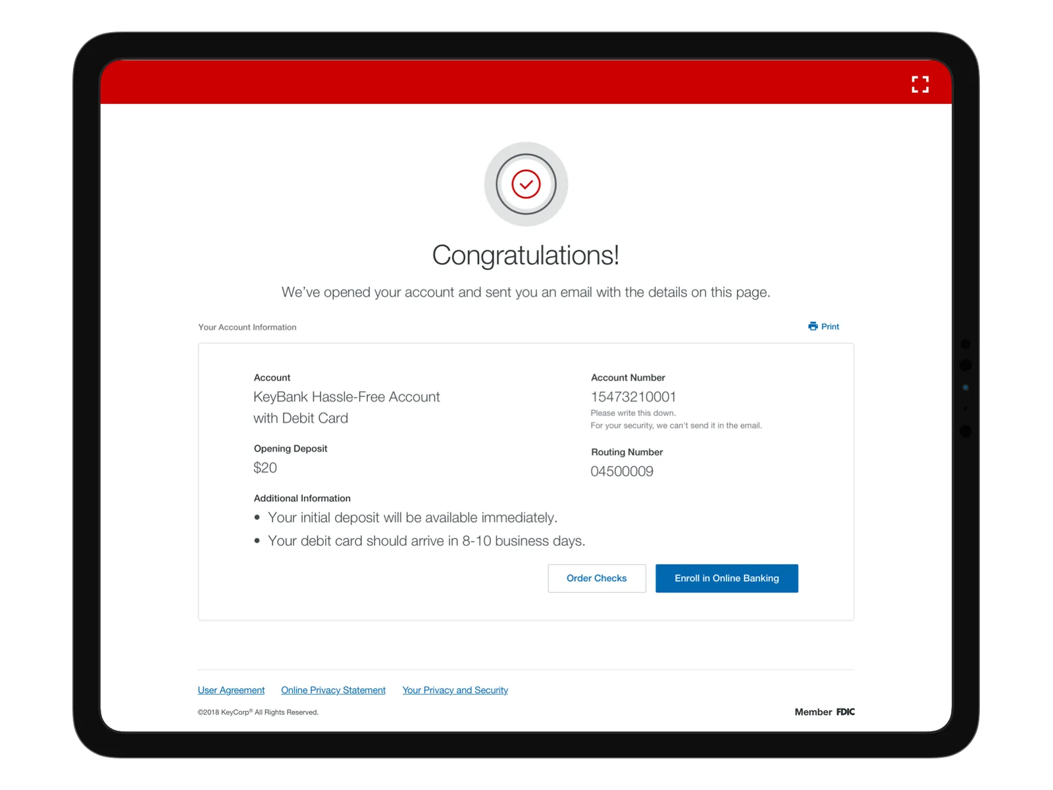Click the Your Account Information label
This screenshot has width=1053, height=790.
click(247, 327)
